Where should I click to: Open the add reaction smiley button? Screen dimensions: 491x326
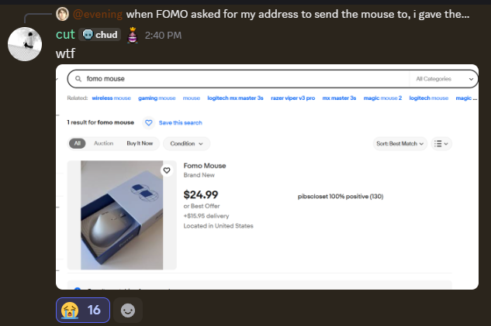click(x=128, y=310)
